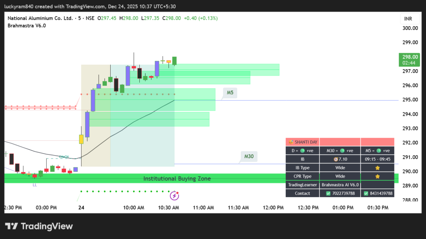Click the sleepy emoji beside SHANTI DAY
Image resolution: width=426 pixels, height=239 pixels.
[290, 142]
